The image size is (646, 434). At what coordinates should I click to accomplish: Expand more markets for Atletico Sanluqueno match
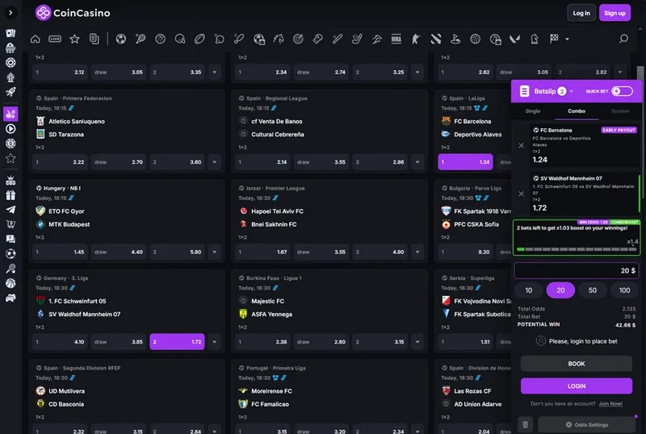coord(215,162)
